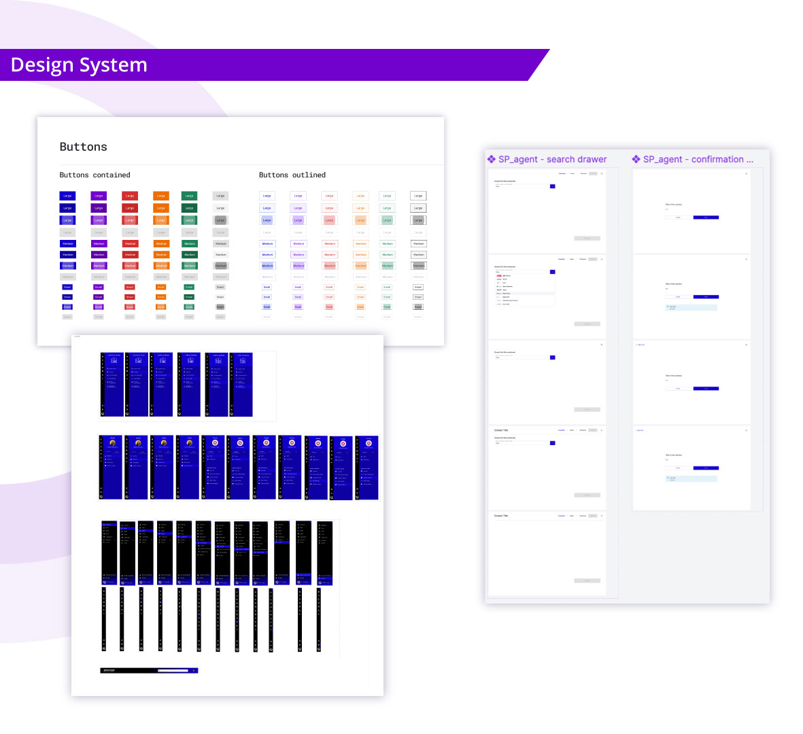
Task: Click the default orange outlined Large button
Action: coord(360,196)
